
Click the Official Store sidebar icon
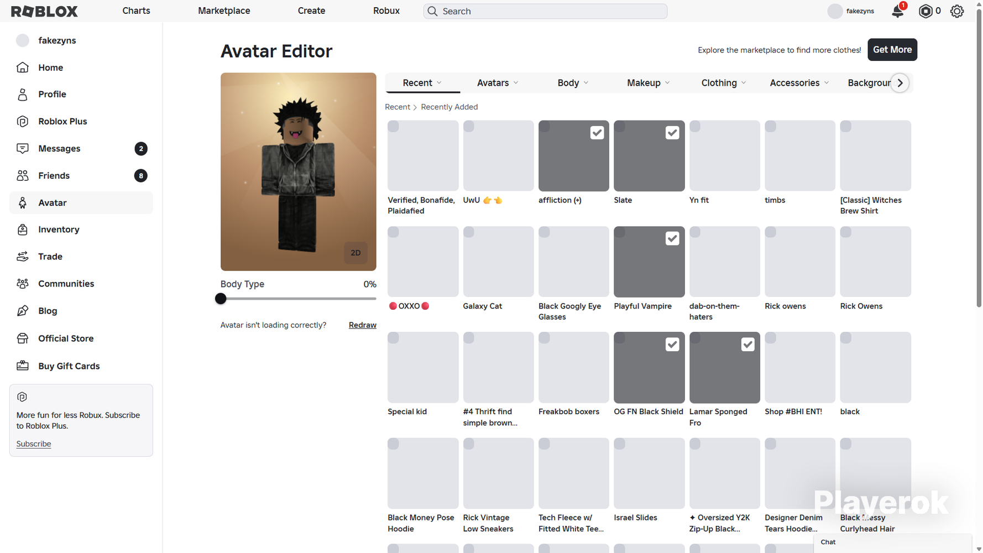click(23, 338)
